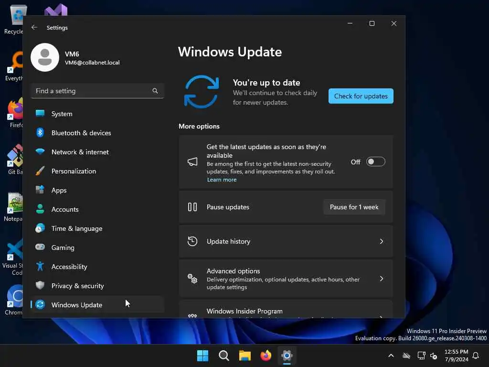Click VM6@collabnet.local account text

click(92, 63)
